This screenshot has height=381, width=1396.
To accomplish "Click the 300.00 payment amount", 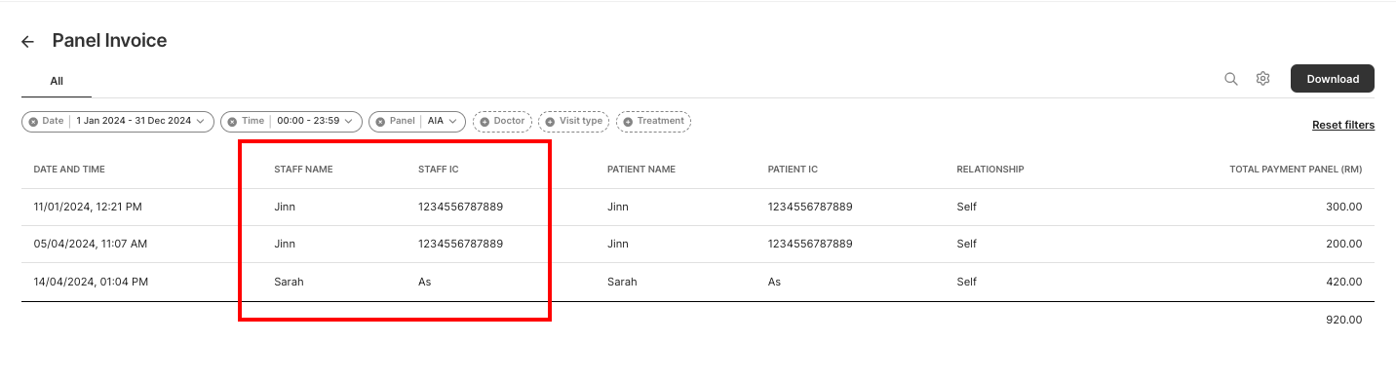I will coord(1343,207).
